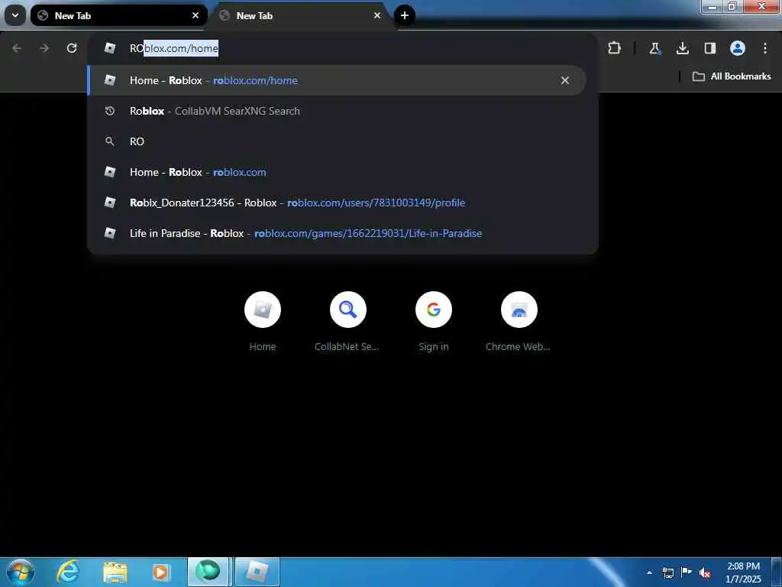Open the Chrome profile avatar

pos(738,48)
